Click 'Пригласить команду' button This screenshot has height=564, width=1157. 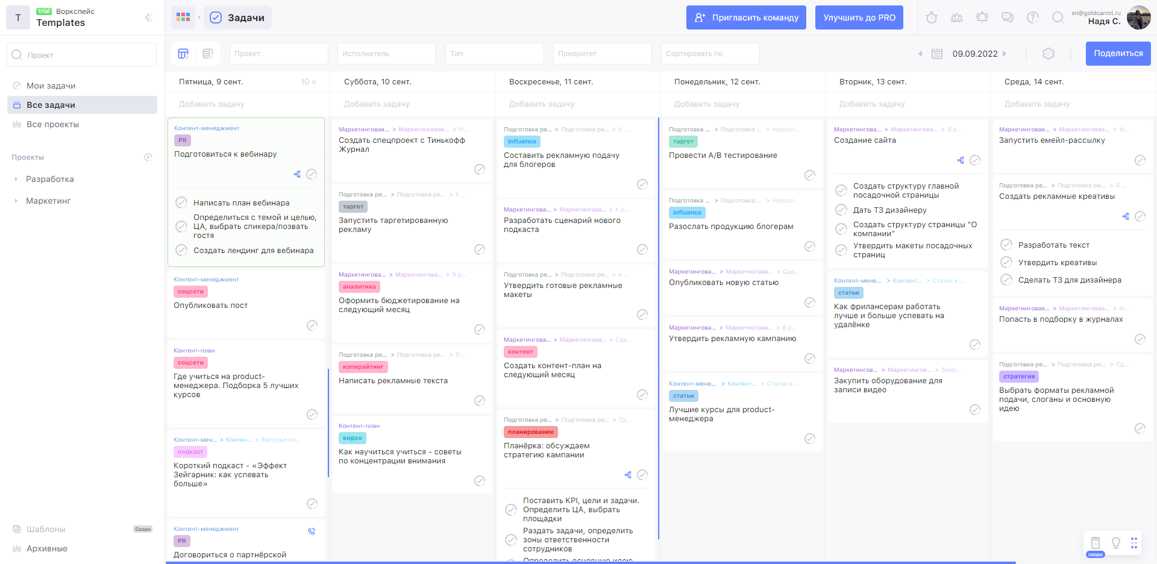click(x=747, y=17)
